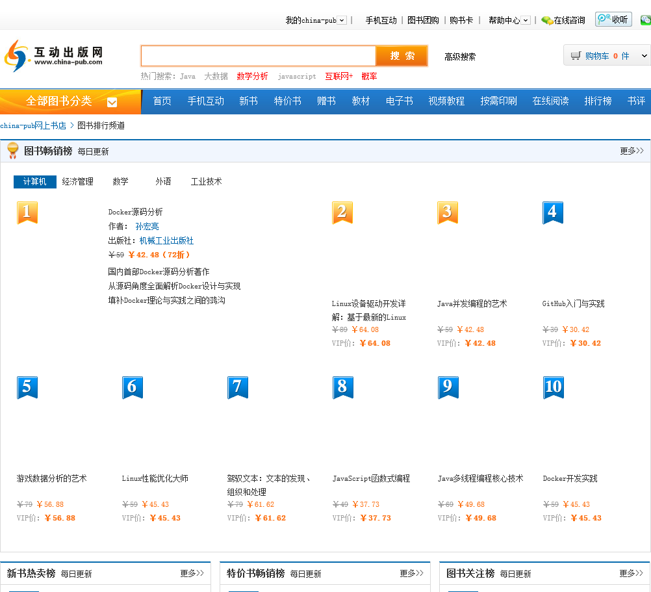651x592 pixels.
Task: Click 更多 in the 特价书畅销榜 panel
Action: click(411, 573)
